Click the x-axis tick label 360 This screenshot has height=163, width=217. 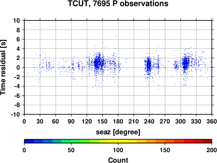tap(212, 121)
